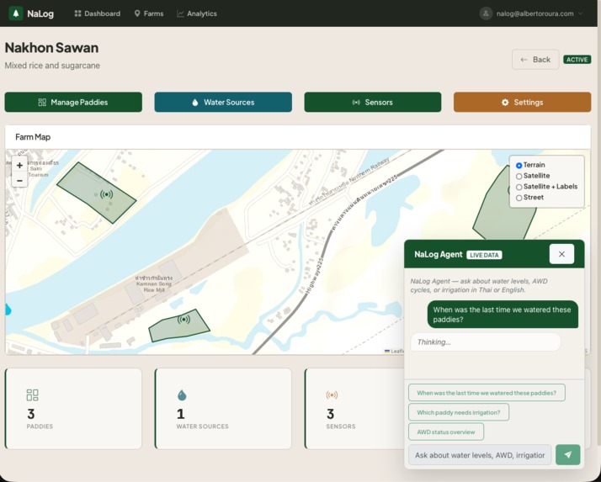Open Manage Paddies

(x=73, y=103)
